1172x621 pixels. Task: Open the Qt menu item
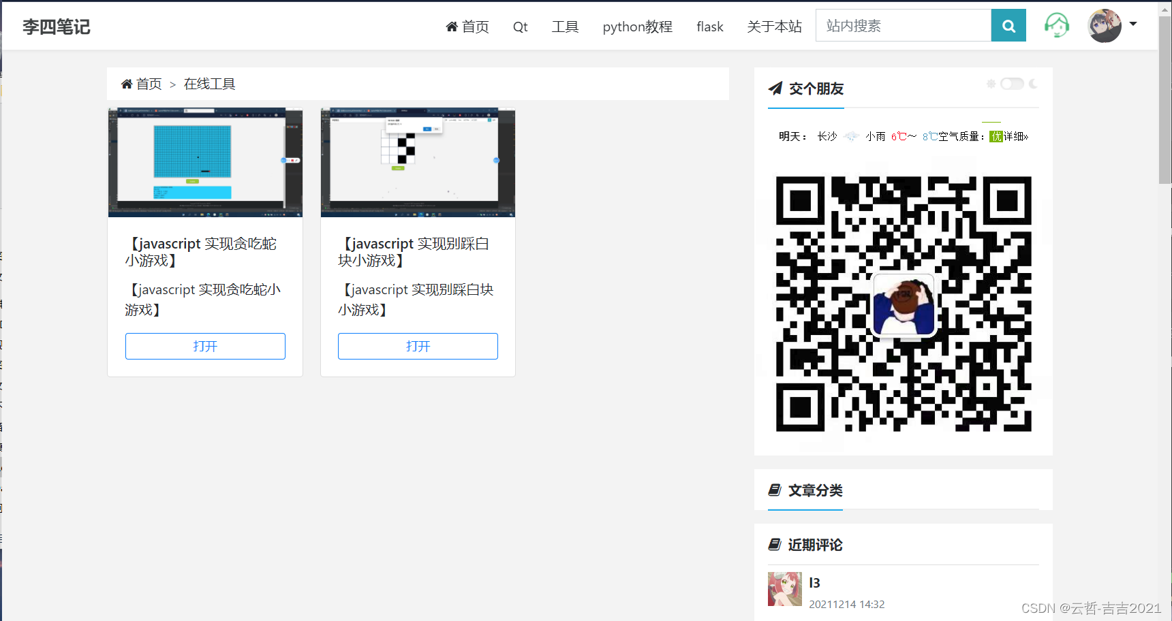coord(520,27)
